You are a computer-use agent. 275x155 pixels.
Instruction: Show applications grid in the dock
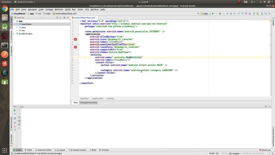[5, 150]
